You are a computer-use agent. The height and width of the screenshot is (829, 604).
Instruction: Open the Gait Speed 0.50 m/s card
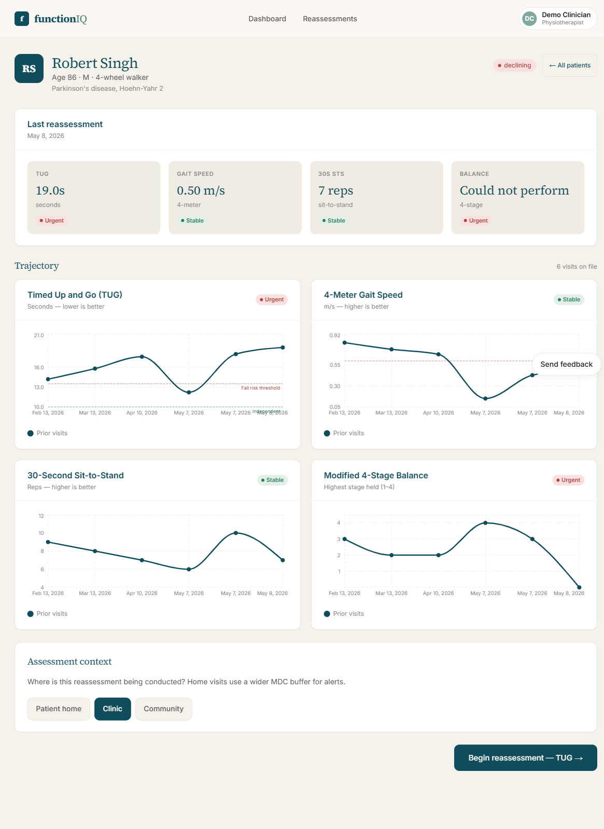[235, 198]
